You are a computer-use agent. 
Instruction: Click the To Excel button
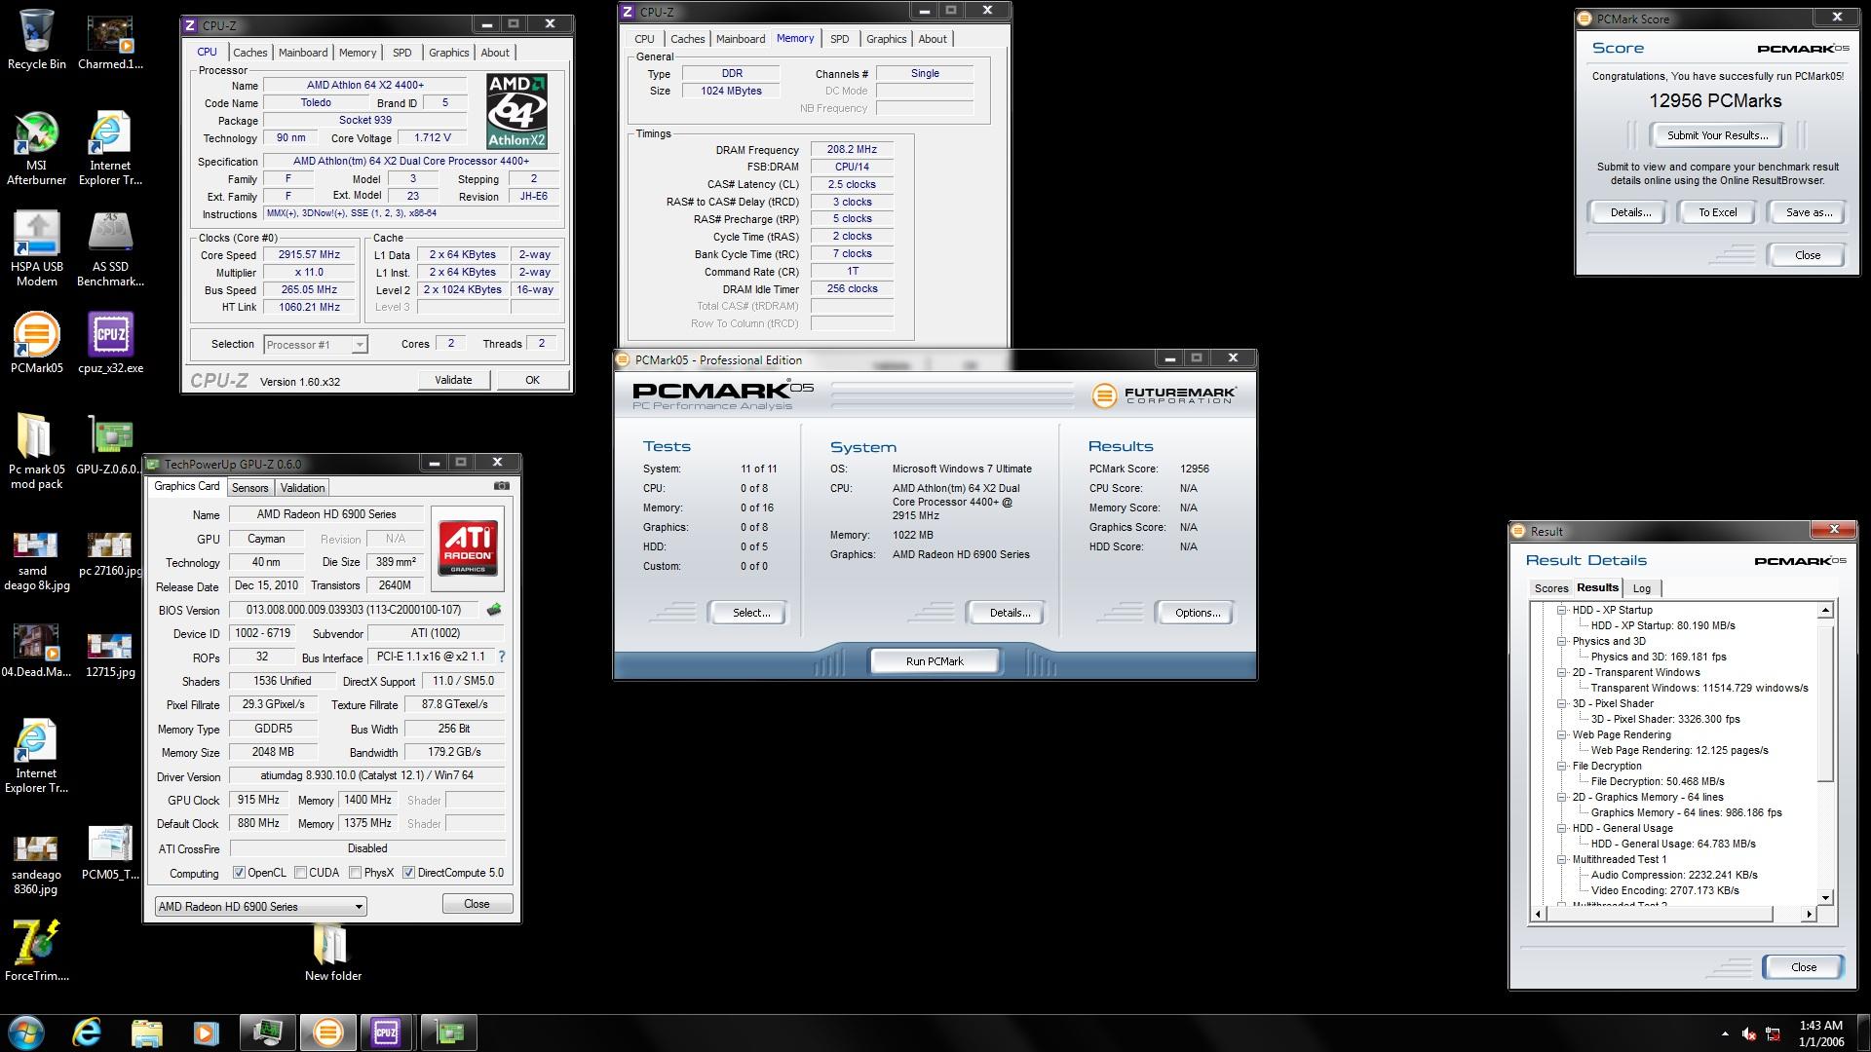click(x=1717, y=212)
